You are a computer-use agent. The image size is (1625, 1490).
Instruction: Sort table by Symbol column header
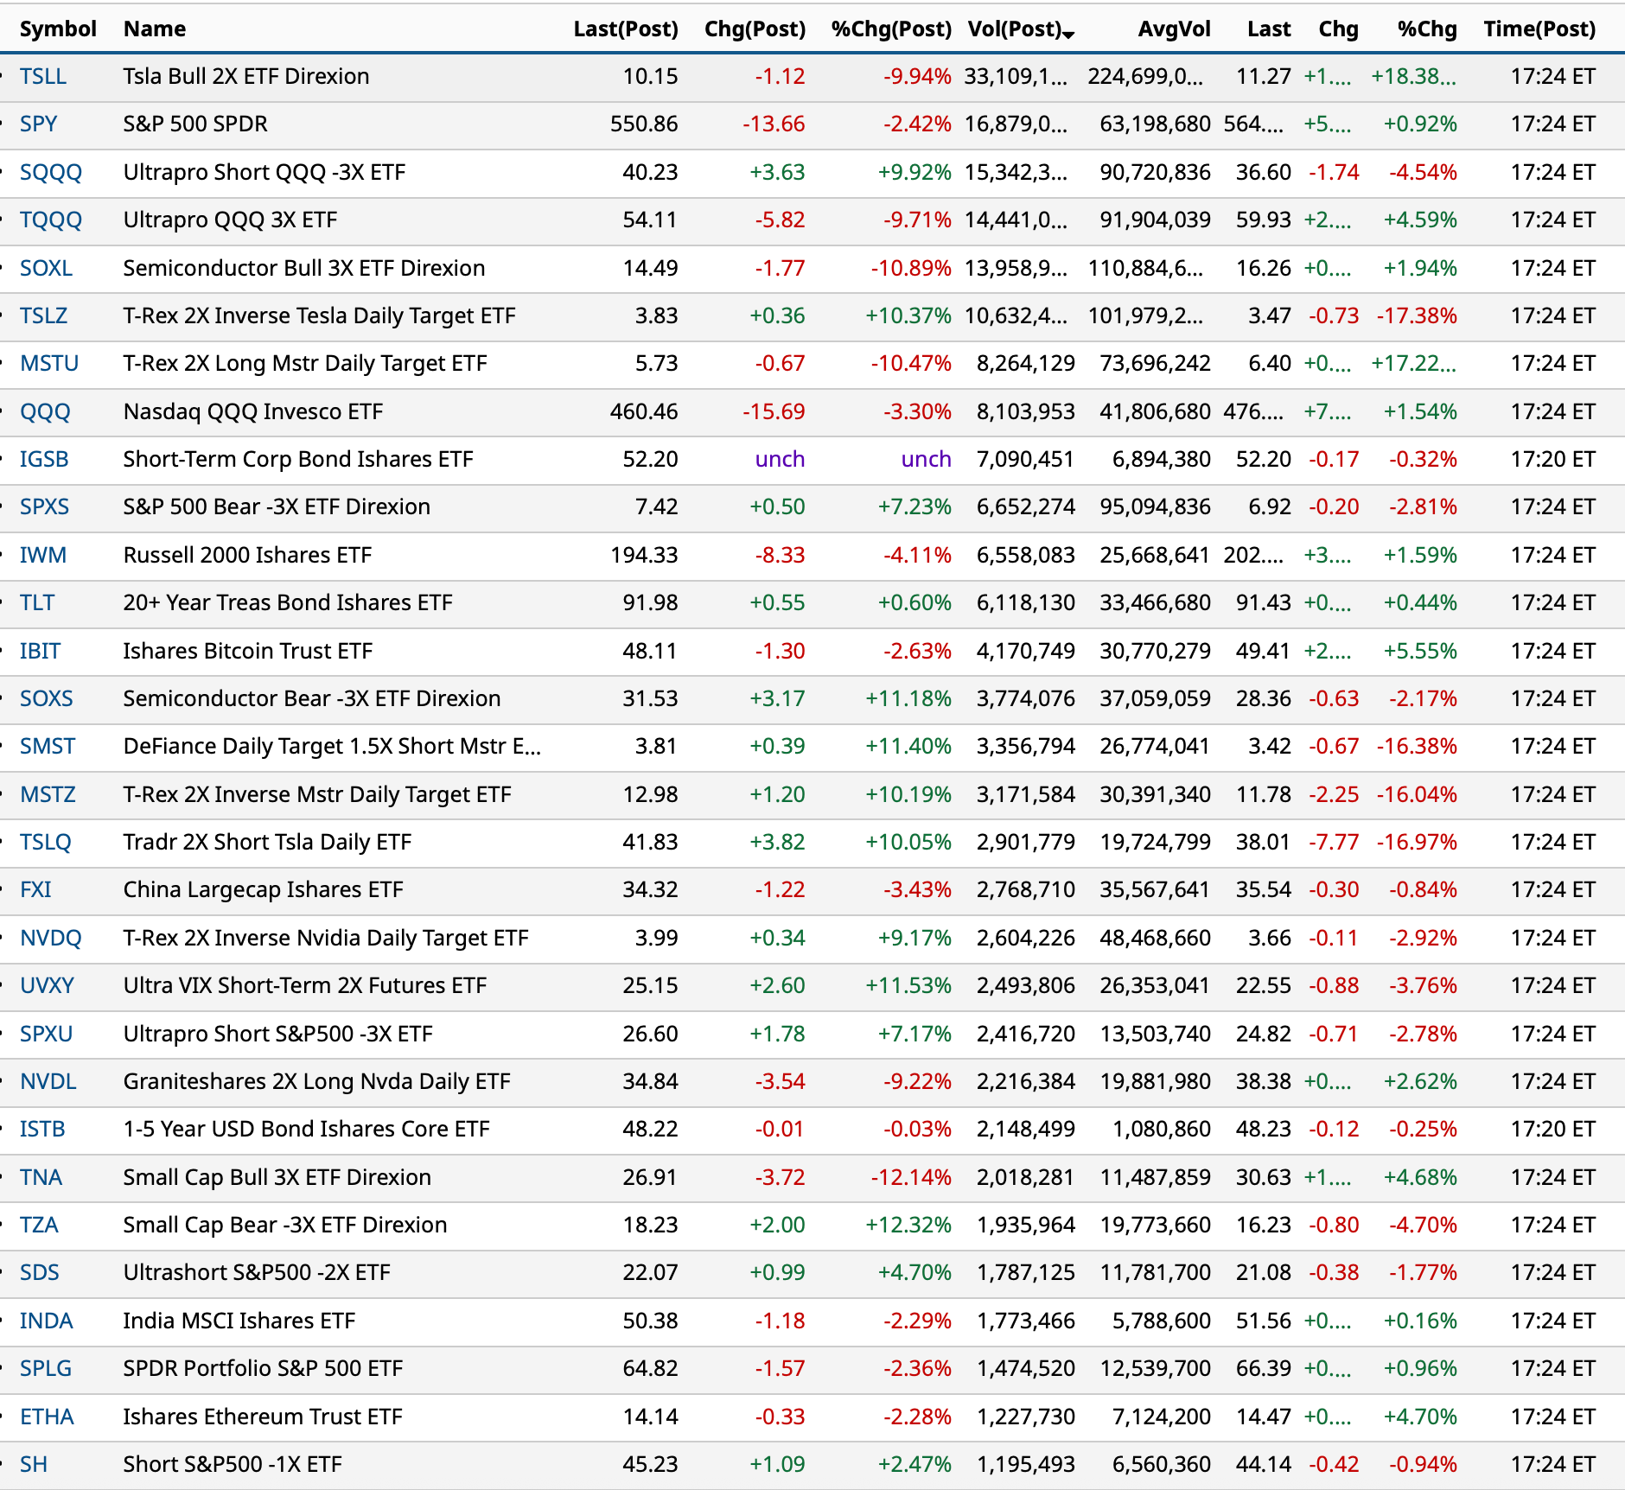click(57, 29)
